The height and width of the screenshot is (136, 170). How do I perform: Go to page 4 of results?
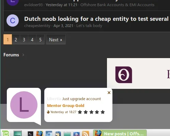coord(32,39)
